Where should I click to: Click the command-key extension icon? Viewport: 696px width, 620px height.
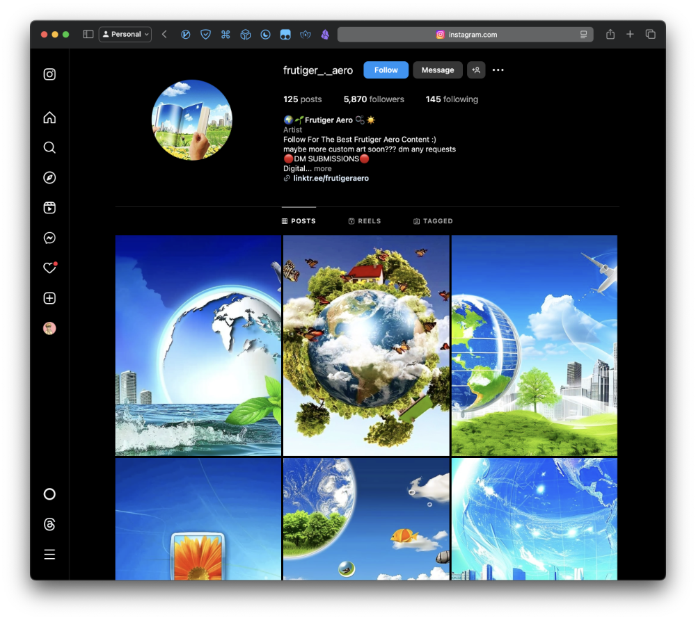coord(226,34)
